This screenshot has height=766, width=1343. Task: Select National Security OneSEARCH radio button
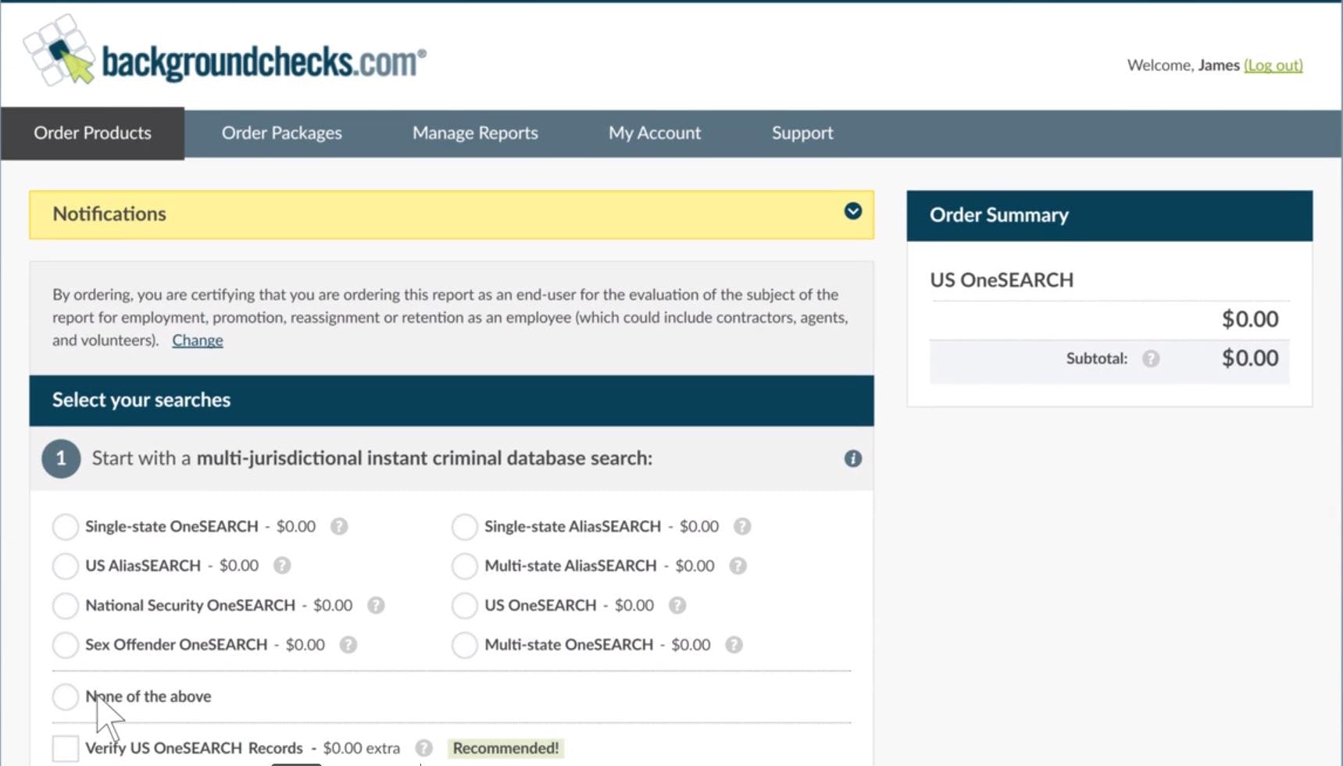[66, 605]
